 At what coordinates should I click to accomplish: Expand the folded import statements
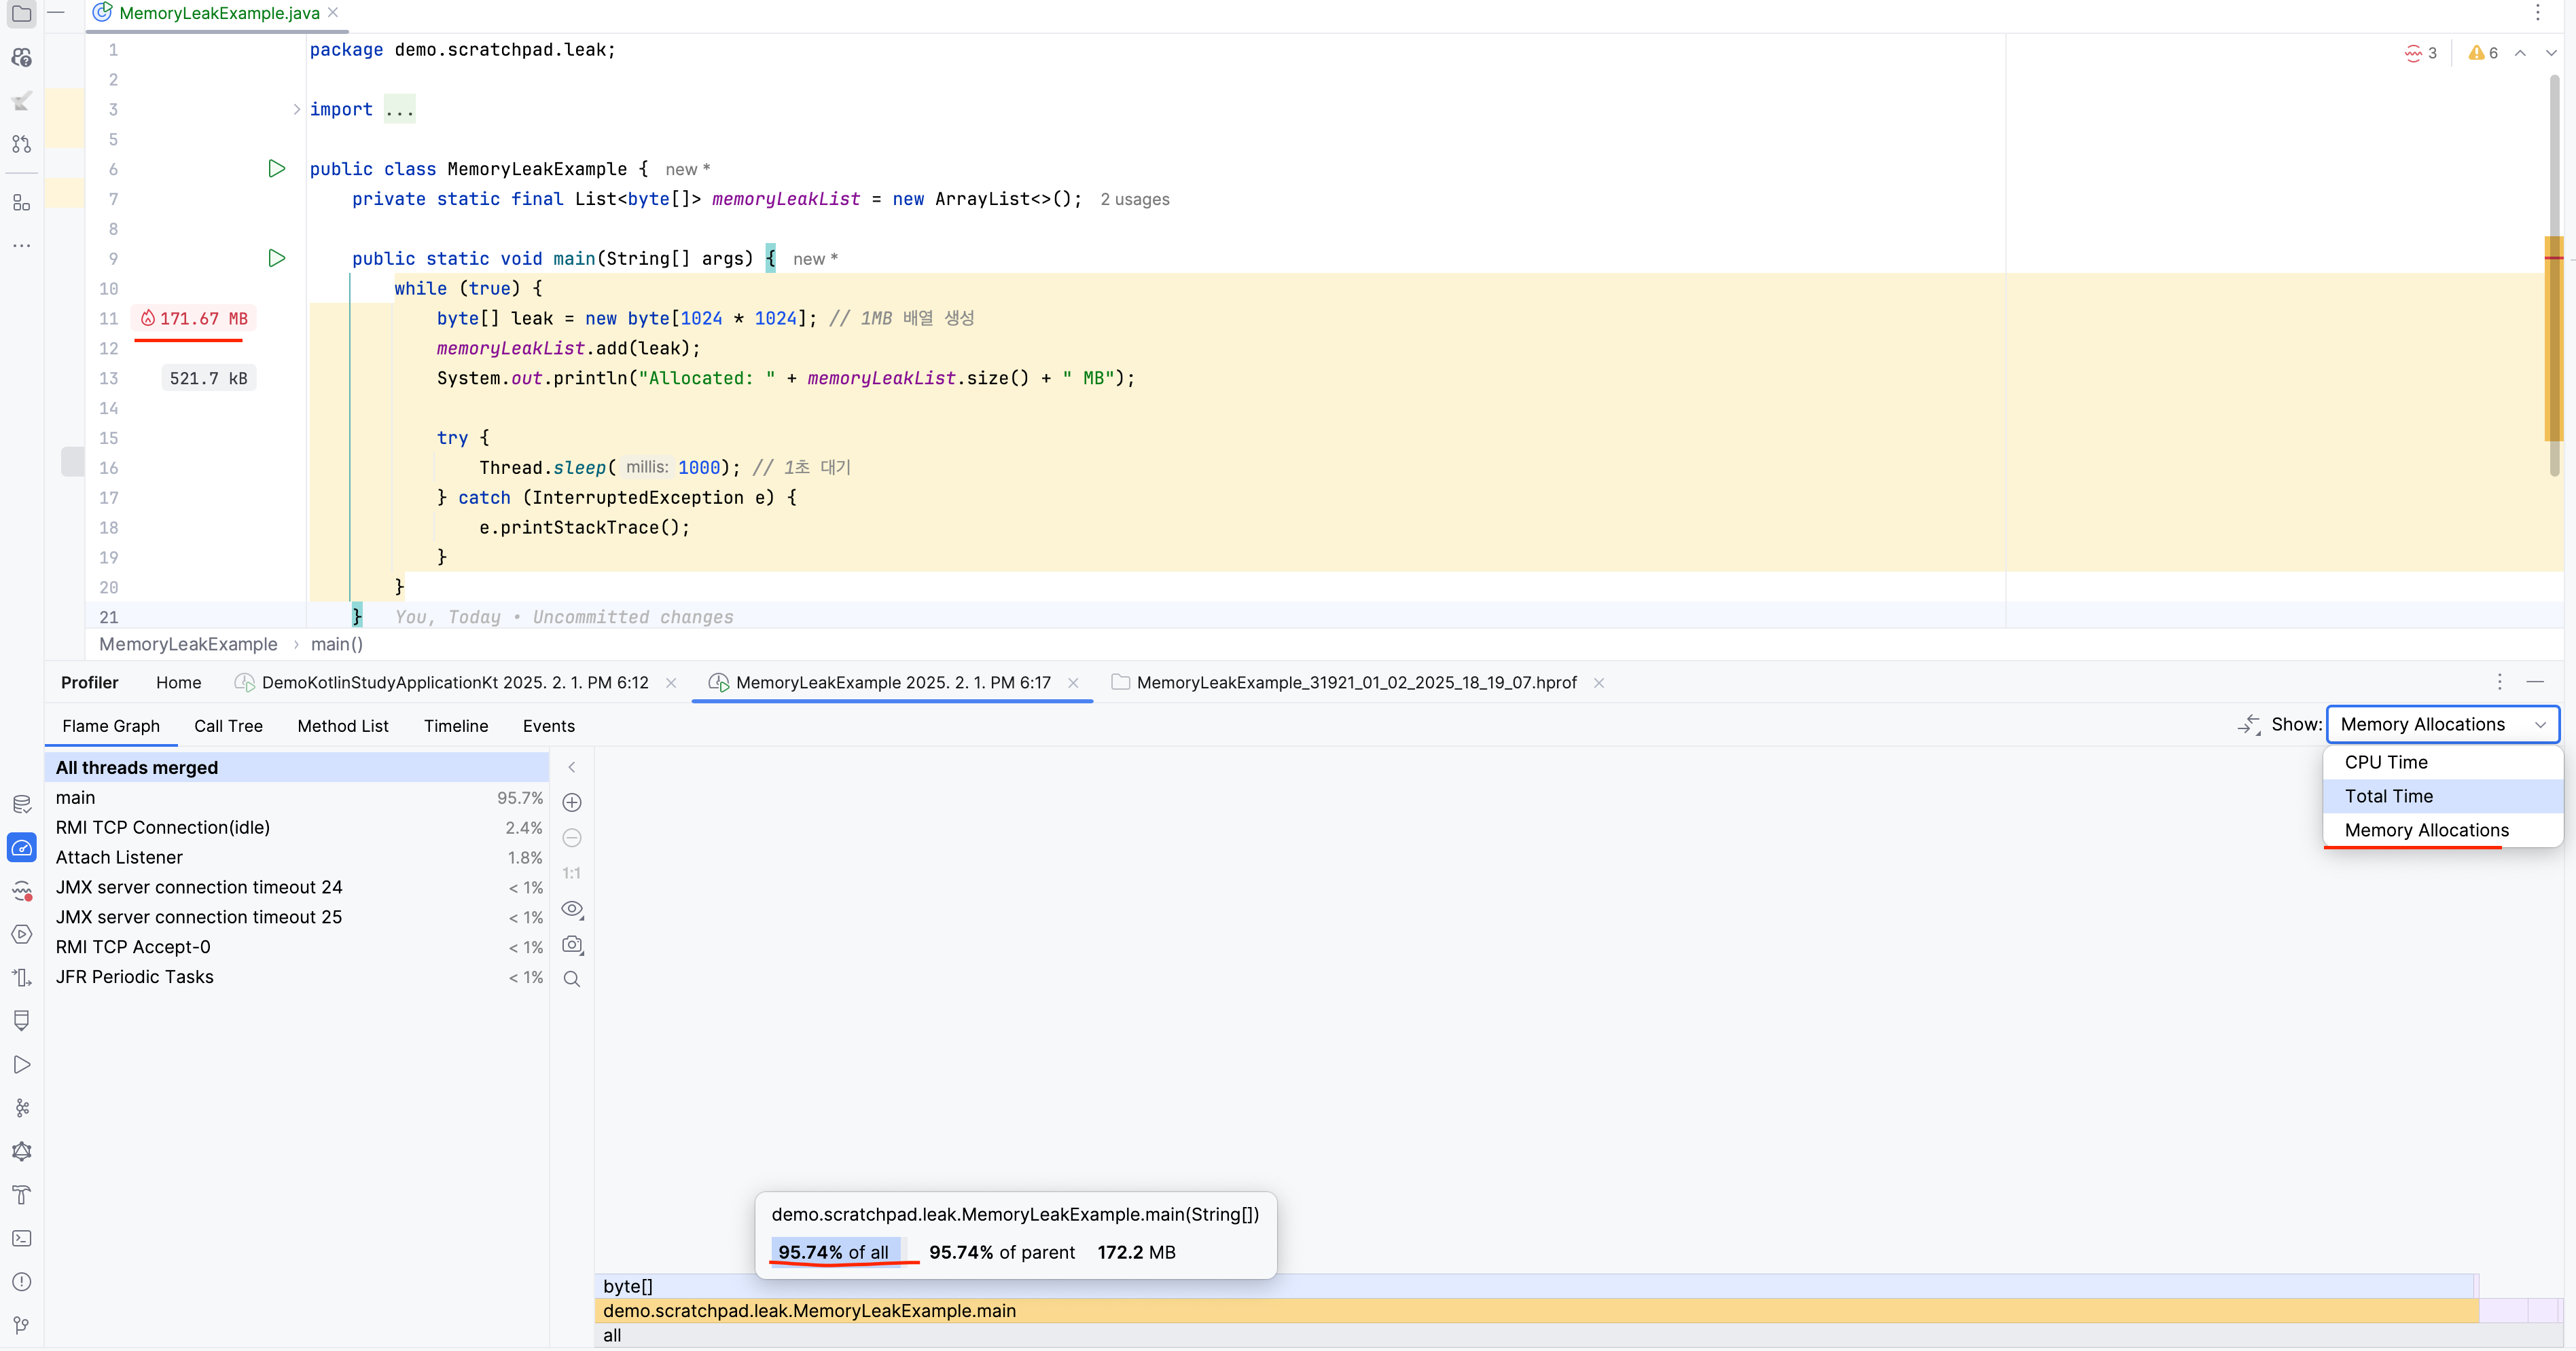coord(297,109)
